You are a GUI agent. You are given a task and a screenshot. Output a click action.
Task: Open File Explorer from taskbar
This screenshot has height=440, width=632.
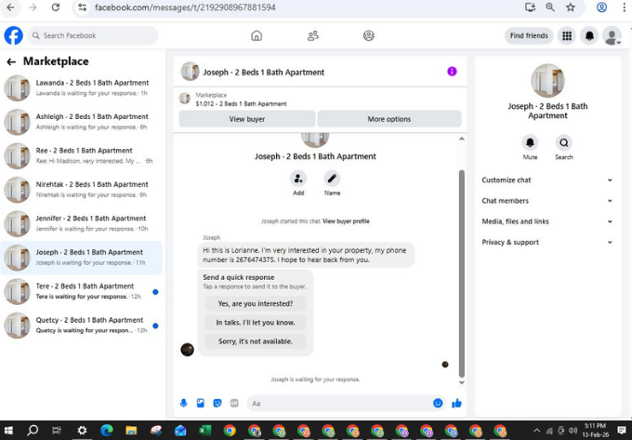(x=131, y=431)
